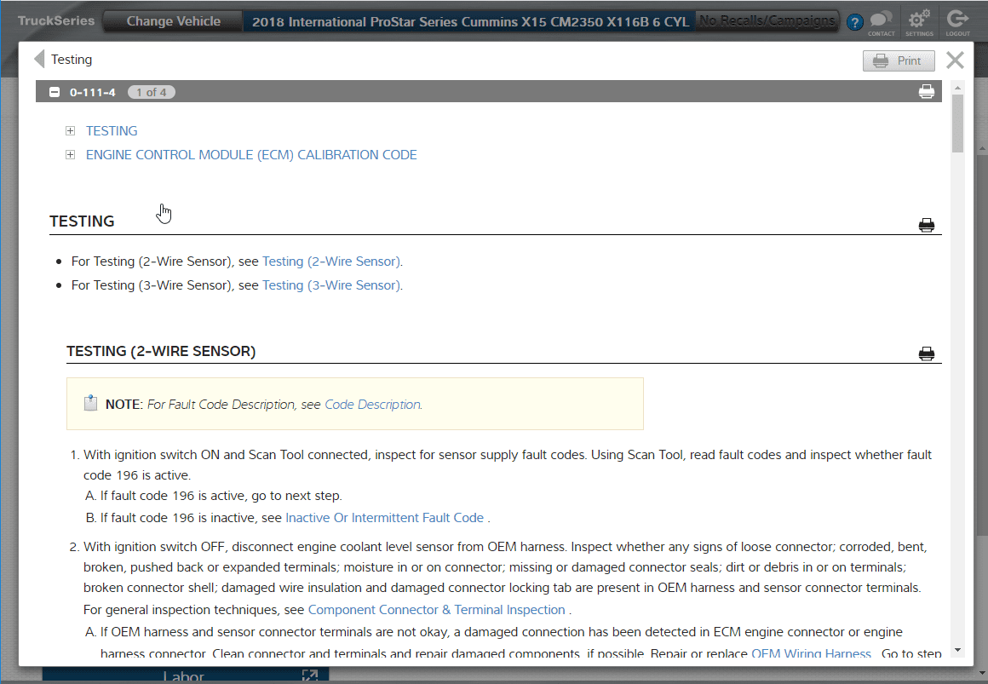Print the TESTING section using its printer icon
Viewport: 988px width, 684px height.
927,225
